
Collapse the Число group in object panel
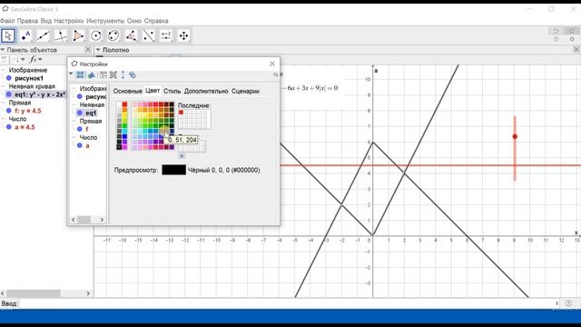[x=3, y=119]
